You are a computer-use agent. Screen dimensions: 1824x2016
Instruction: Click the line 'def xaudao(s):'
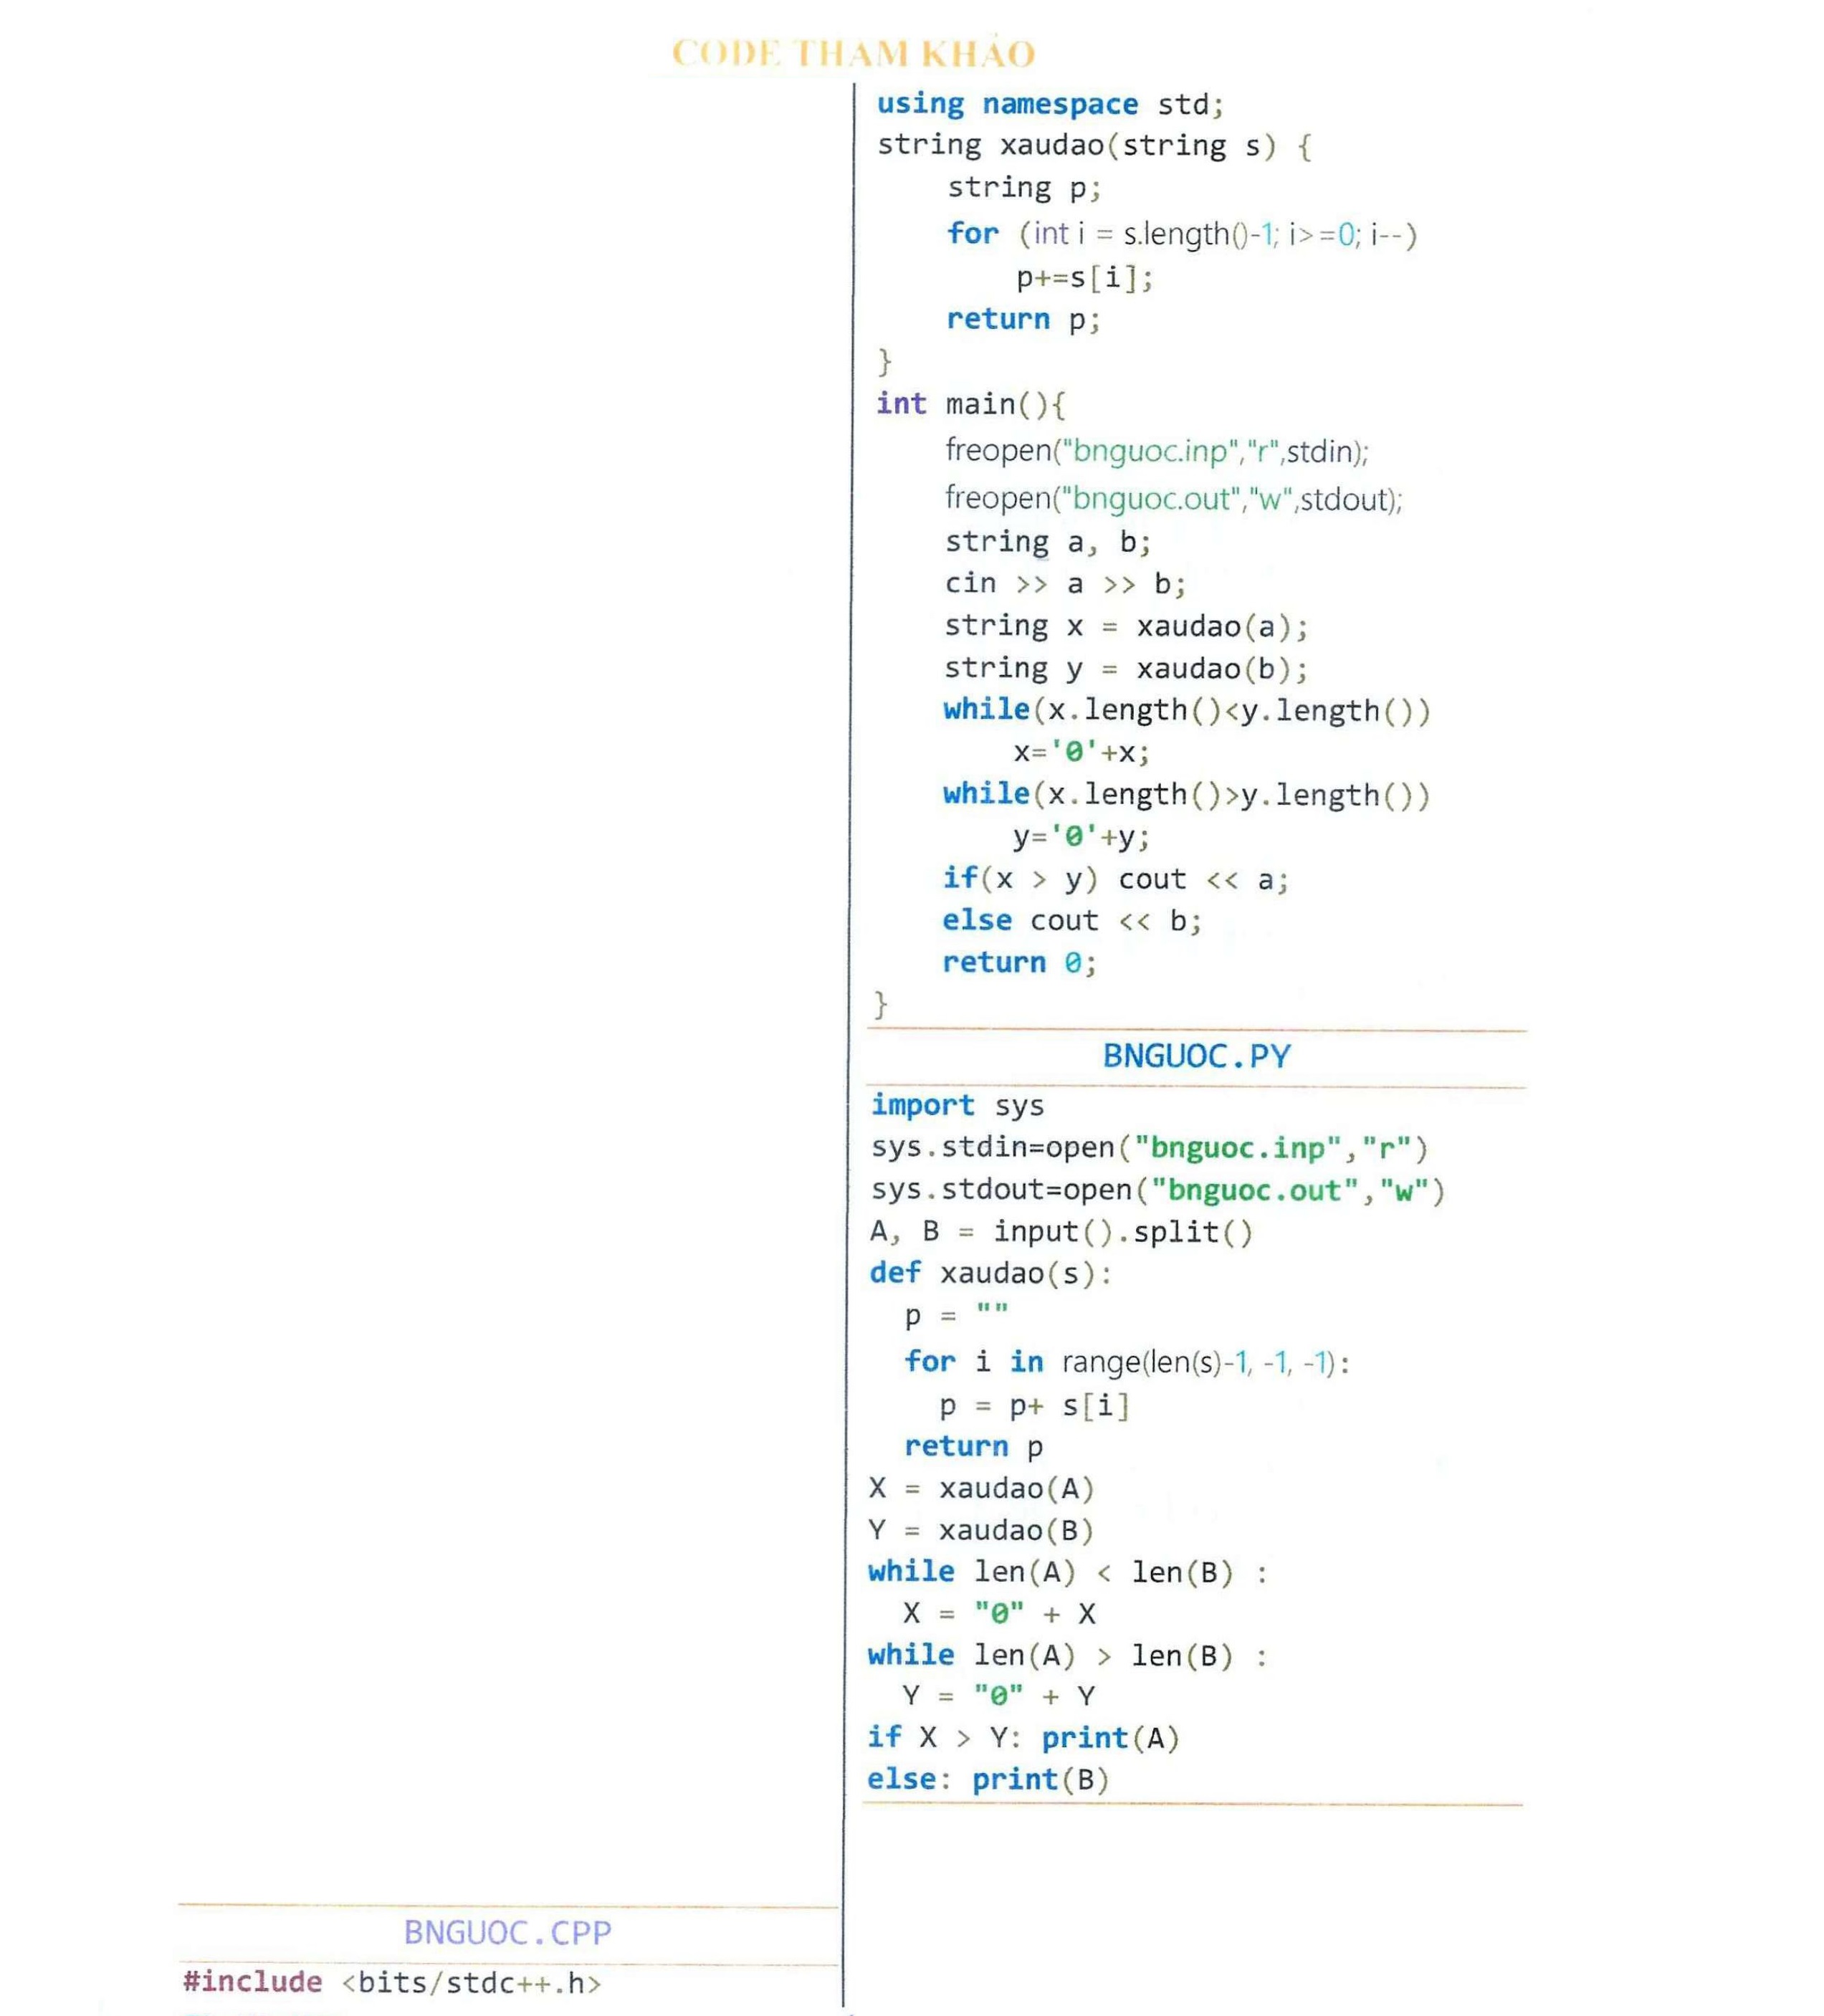coord(991,1274)
